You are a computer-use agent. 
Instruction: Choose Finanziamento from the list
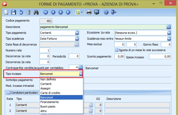[61, 102]
